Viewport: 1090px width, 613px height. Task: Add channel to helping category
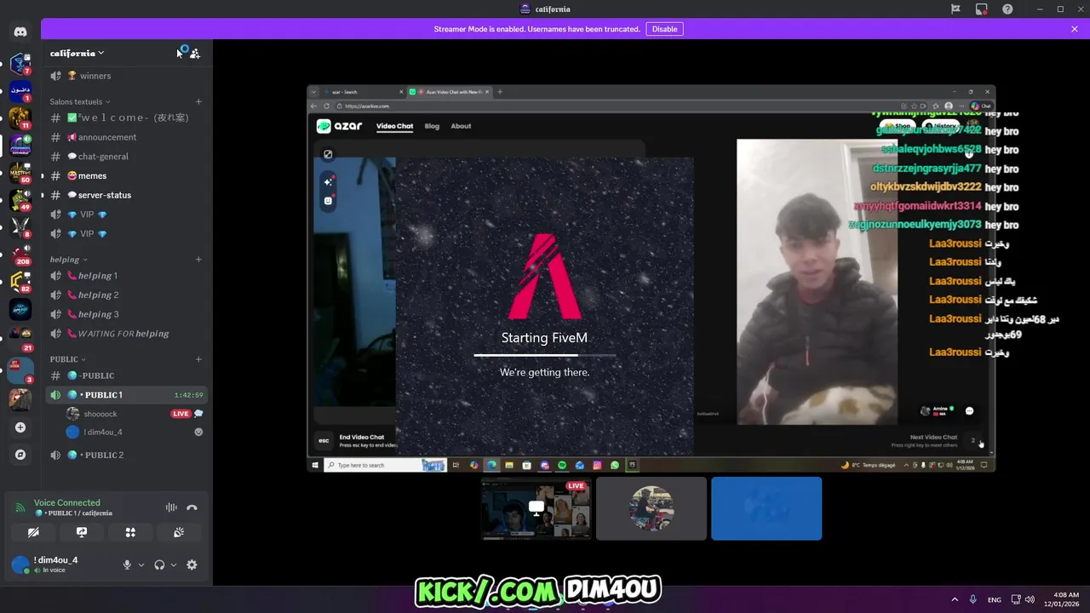point(198,259)
